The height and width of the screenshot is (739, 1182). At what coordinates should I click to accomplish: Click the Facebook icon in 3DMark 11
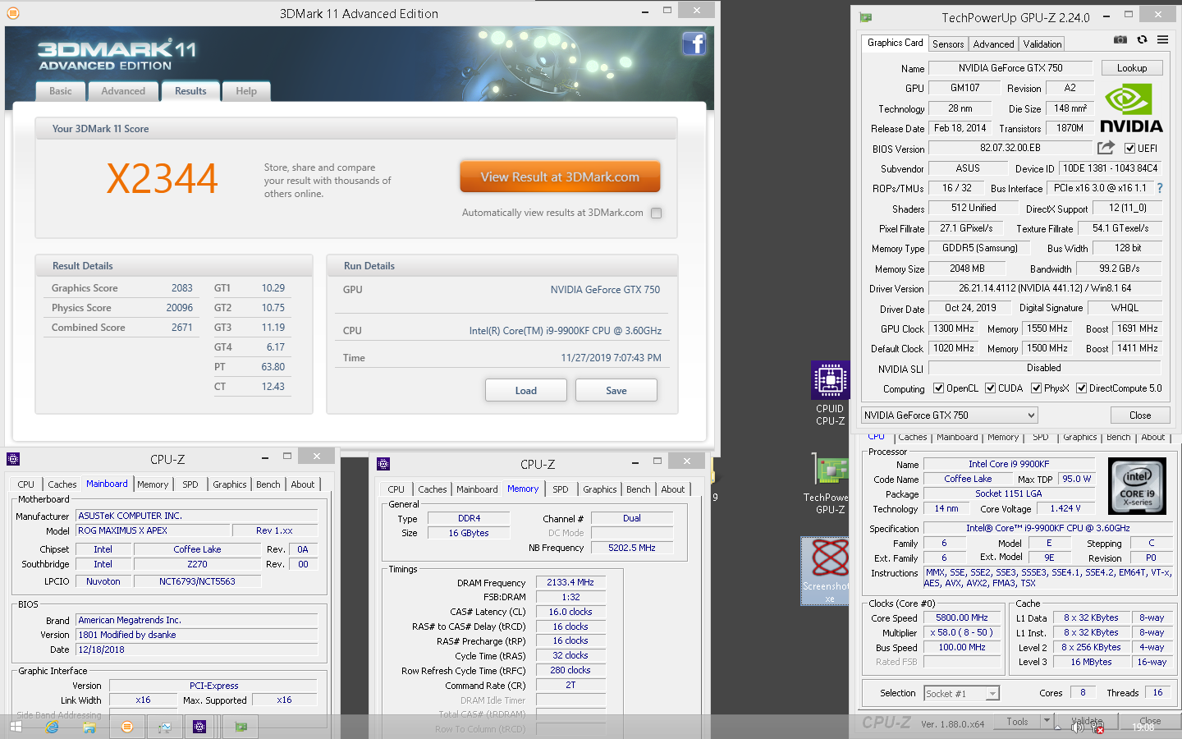tap(694, 44)
